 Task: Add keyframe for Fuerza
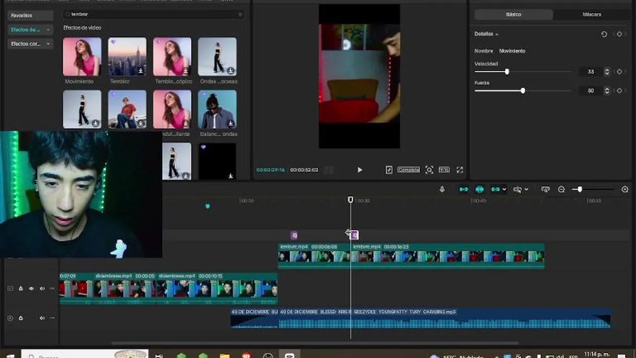point(619,90)
